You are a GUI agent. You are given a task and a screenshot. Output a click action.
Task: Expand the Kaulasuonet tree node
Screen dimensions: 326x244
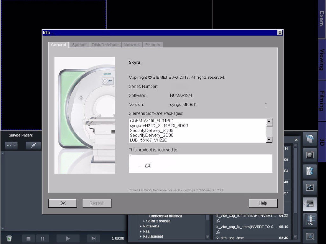pyautogui.click(x=141, y=237)
